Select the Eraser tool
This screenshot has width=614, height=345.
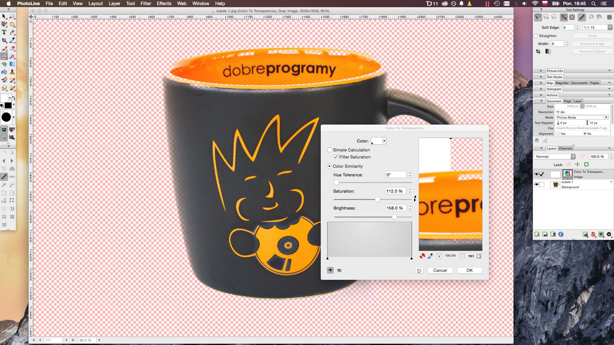(x=12, y=48)
